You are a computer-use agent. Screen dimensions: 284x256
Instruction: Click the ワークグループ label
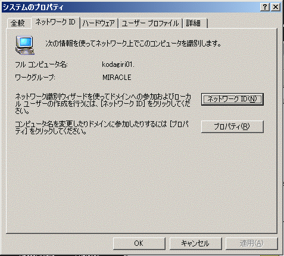35,78
